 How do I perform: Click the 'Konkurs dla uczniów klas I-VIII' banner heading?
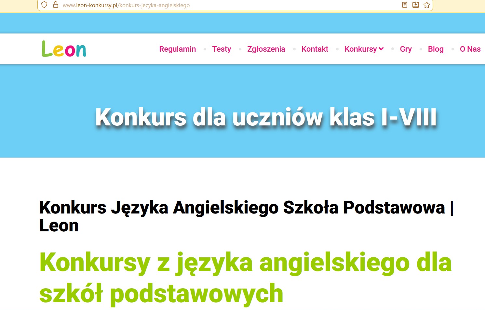pos(266,117)
